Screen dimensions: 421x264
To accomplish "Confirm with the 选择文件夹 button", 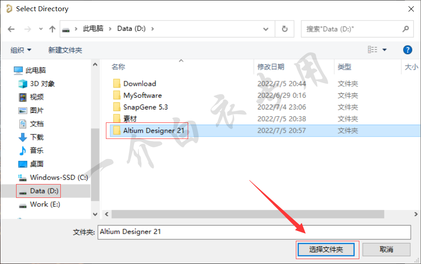I will point(326,250).
